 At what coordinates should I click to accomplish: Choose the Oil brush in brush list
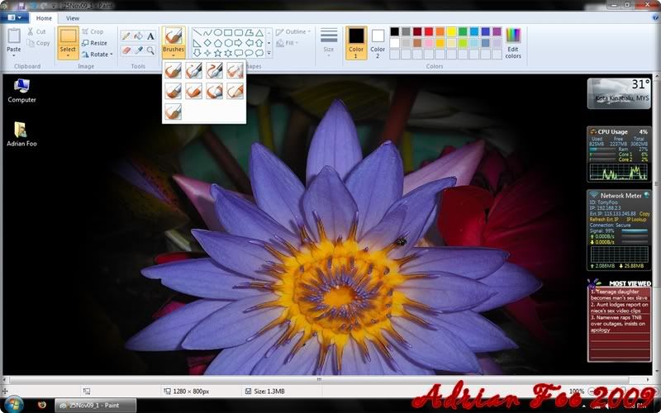[x=173, y=91]
